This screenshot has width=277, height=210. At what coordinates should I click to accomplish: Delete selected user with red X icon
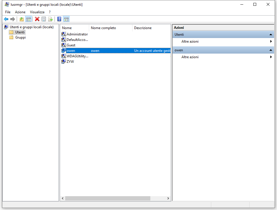[37, 19]
